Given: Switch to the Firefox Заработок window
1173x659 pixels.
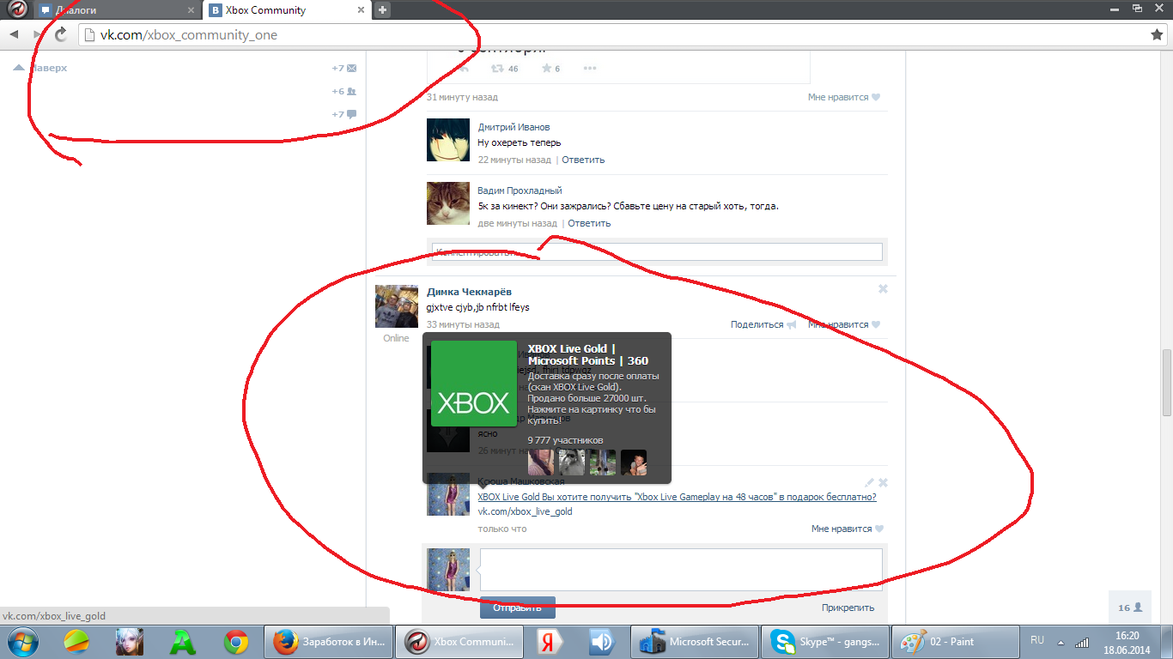Looking at the screenshot, I should click(x=330, y=641).
